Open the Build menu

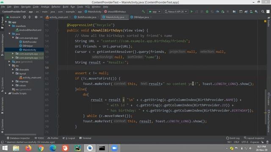click(x=65, y=7)
